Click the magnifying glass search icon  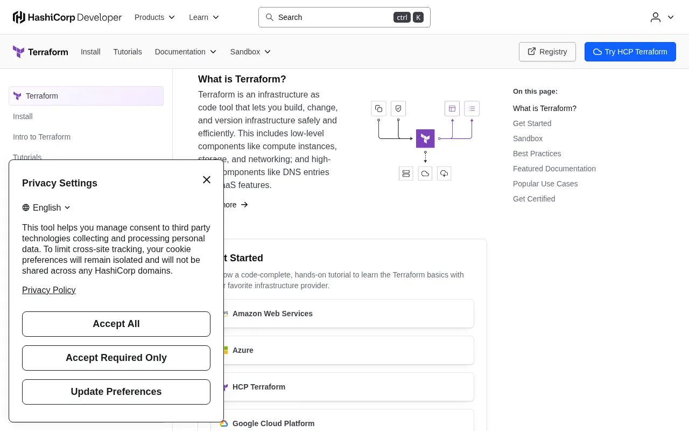270,17
